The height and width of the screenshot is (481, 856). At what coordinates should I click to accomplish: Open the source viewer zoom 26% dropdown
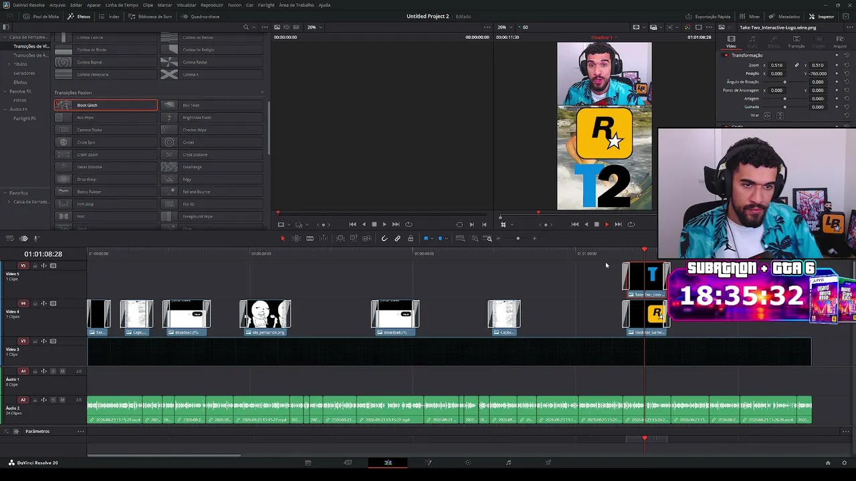point(315,27)
